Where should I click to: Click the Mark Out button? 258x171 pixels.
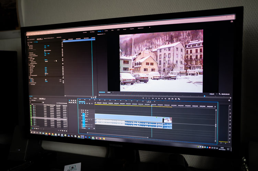(x=149, y=98)
